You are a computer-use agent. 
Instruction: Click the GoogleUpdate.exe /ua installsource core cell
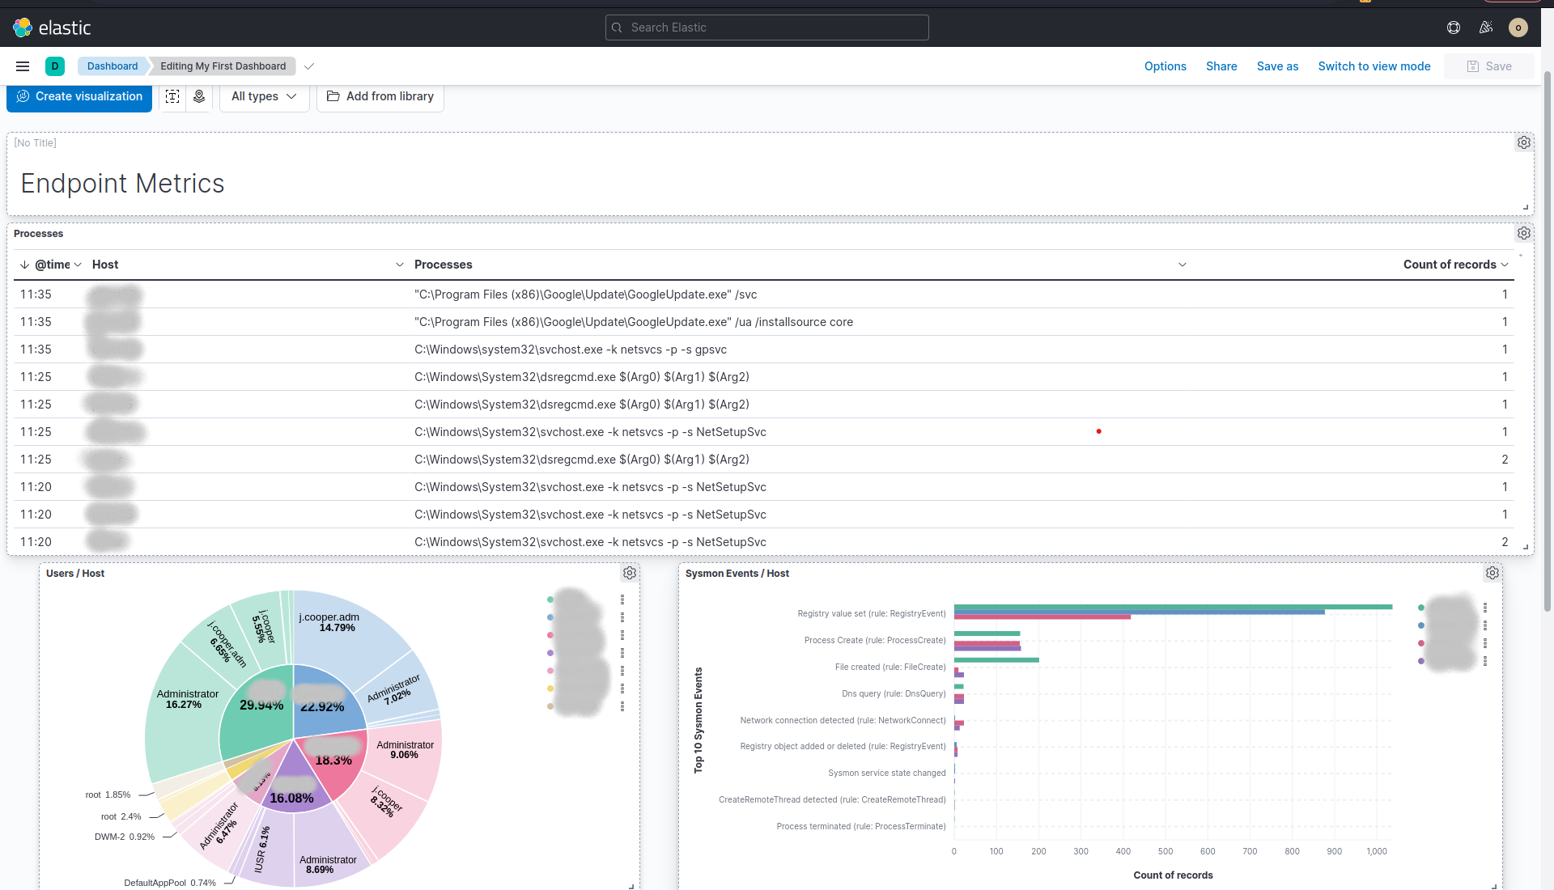[x=634, y=322]
